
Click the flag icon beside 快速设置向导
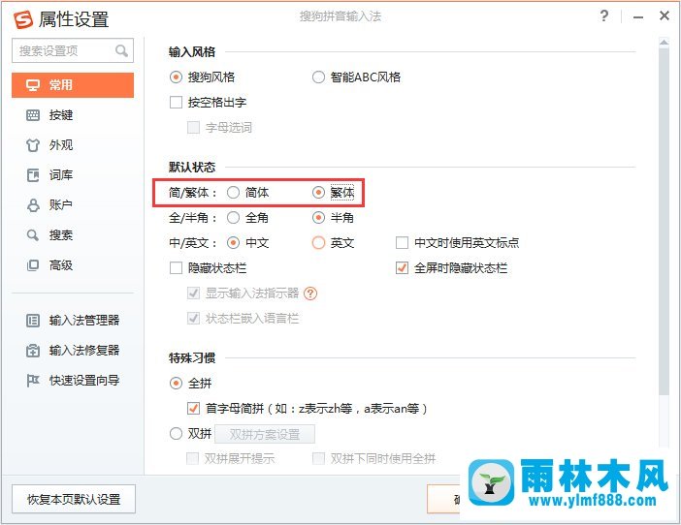(33, 381)
